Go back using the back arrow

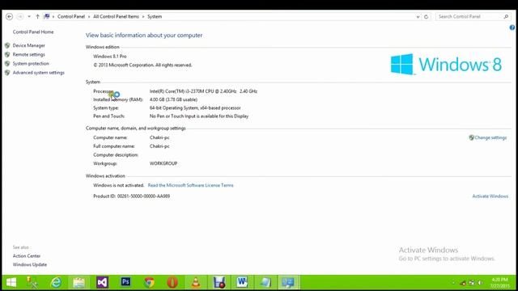click(x=9, y=16)
